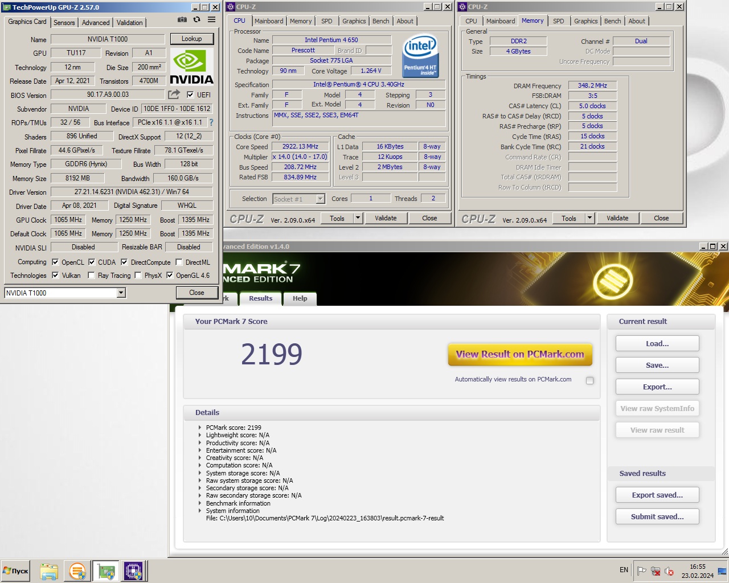Open Tools dropdown arrow in Memory window
729x583 pixels.
589,218
